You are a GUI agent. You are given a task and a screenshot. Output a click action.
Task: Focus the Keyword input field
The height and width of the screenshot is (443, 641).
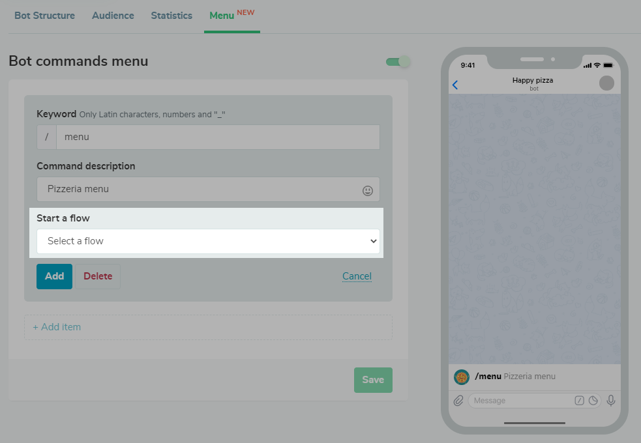click(x=218, y=137)
